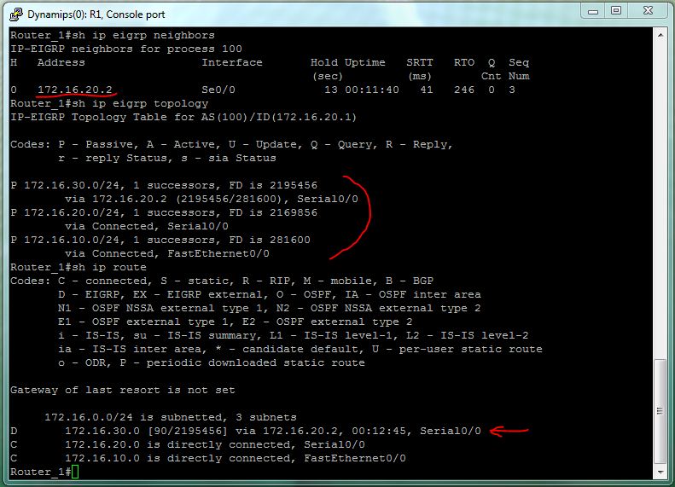675x487 pixels.
Task: Click the SRTT value 41
Action: [426, 90]
